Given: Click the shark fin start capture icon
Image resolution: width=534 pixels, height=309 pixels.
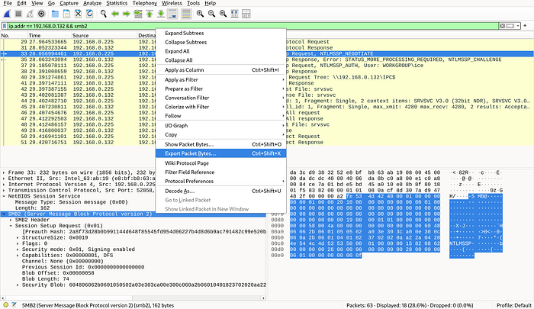Looking at the screenshot, I should click(x=6, y=14).
